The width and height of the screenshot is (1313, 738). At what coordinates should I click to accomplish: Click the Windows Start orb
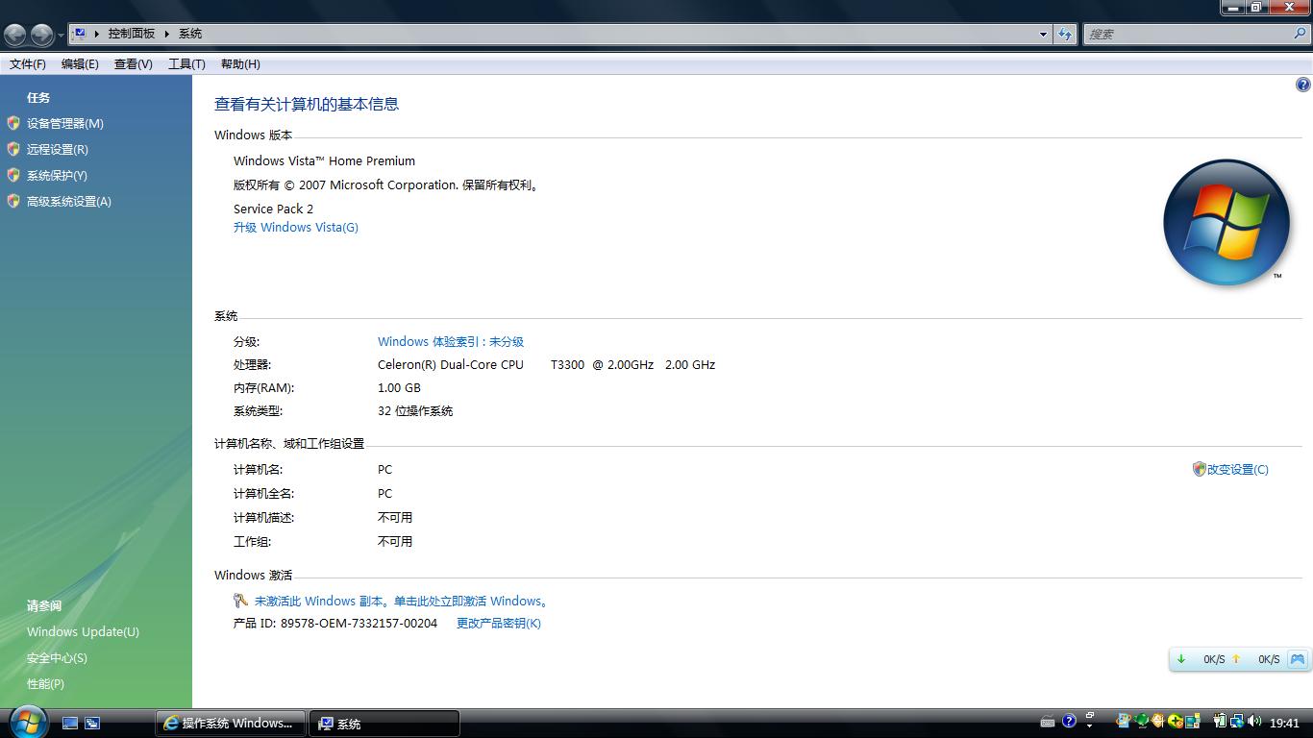coord(28,722)
